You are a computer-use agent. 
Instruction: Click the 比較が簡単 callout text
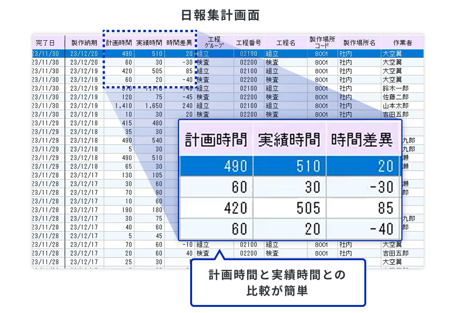[277, 291]
